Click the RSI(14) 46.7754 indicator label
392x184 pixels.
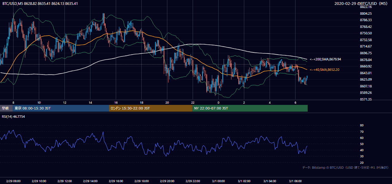pos(13,117)
